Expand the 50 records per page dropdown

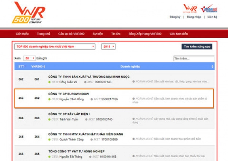pyautogui.click(x=30, y=58)
